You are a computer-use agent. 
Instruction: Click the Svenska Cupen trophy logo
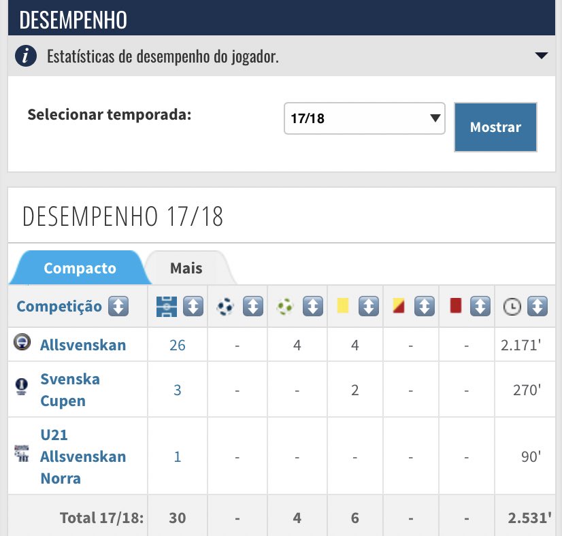[x=22, y=387]
